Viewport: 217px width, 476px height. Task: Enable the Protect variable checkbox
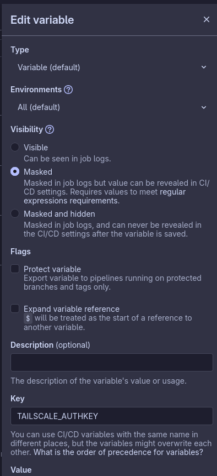[15, 269]
